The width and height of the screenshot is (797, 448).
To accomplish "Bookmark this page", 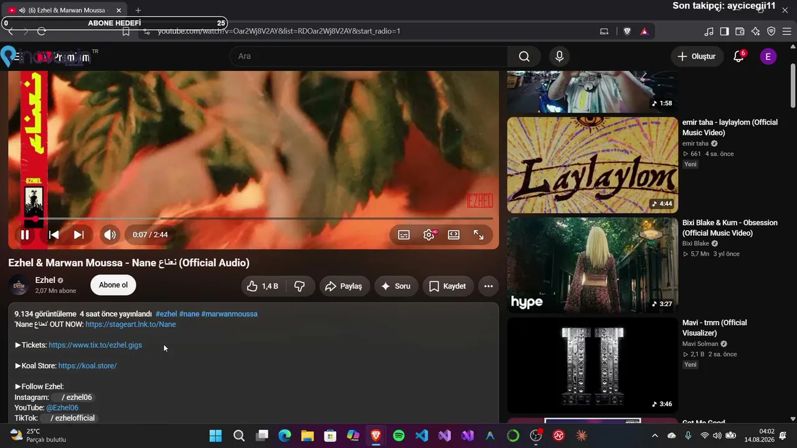I will [126, 31].
